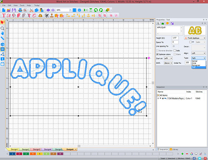This screenshot has width=208, height=160.
Task: Open the Edit menu
Action: [10, 5]
